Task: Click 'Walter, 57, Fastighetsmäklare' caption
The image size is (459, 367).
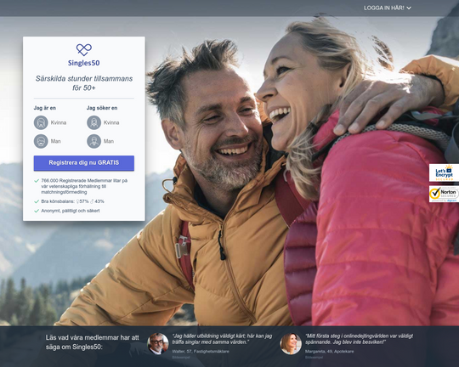Action: 201,351
